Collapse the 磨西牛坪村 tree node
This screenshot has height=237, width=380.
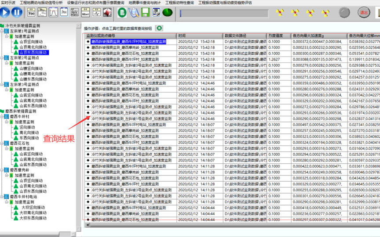2,117
